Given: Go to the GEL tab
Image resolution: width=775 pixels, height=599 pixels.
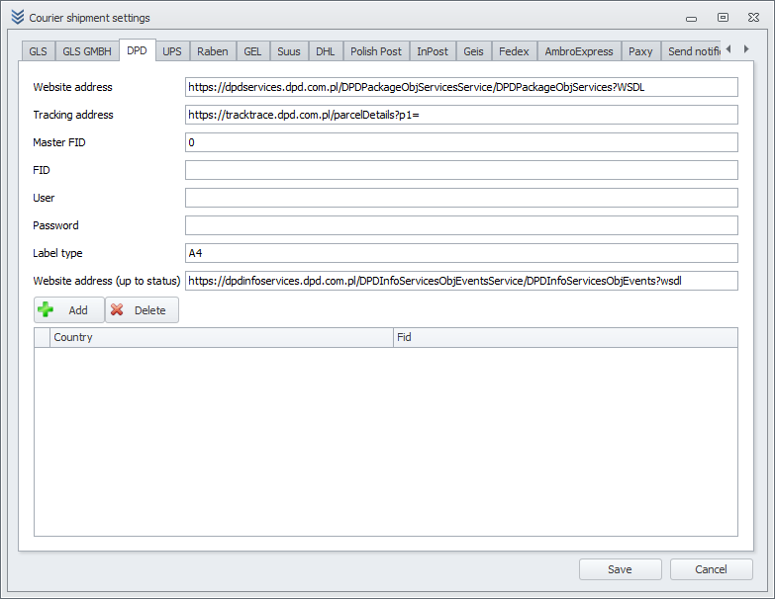Looking at the screenshot, I should pos(252,51).
